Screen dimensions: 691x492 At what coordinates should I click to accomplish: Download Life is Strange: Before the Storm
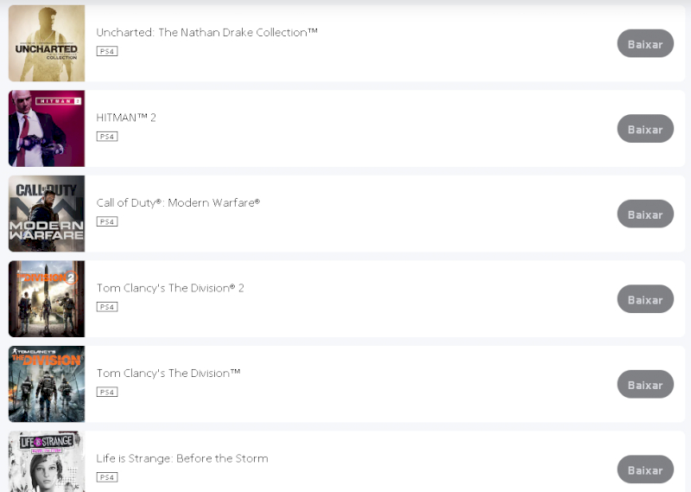(645, 470)
